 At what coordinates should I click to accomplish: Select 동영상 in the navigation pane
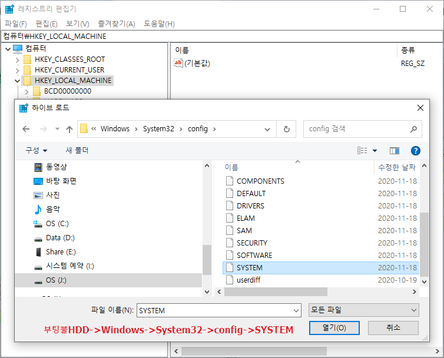point(57,167)
